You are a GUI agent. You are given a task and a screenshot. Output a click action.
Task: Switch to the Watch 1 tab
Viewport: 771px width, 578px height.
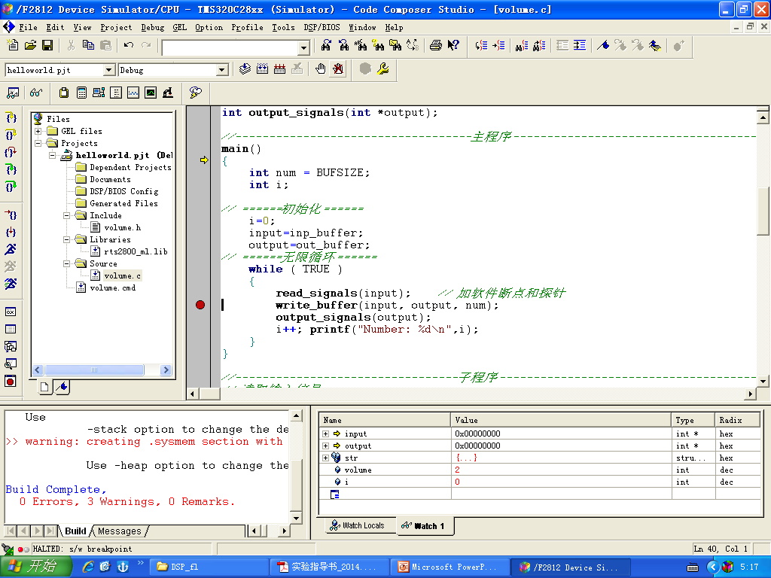pos(423,526)
